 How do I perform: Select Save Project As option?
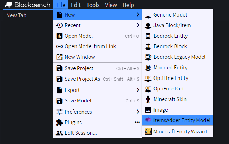coord(82,79)
